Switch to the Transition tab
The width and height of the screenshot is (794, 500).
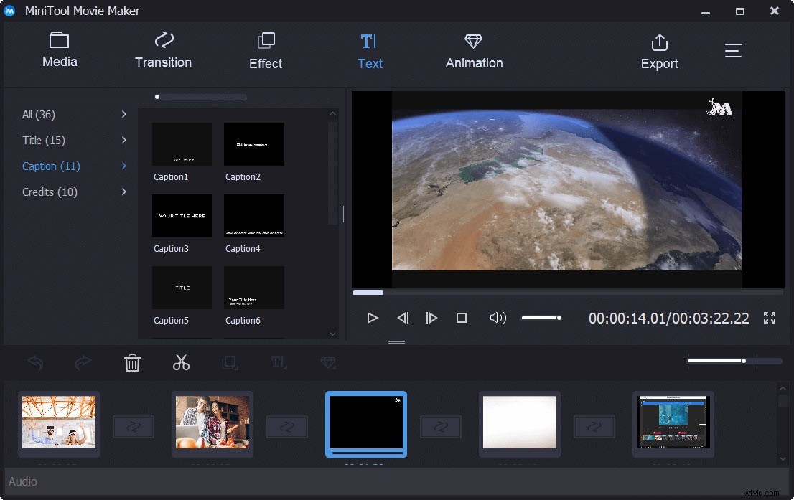163,50
